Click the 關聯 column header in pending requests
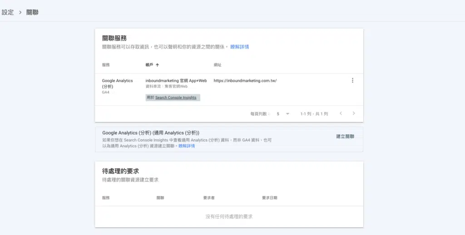This screenshot has height=235, width=465. (160, 198)
